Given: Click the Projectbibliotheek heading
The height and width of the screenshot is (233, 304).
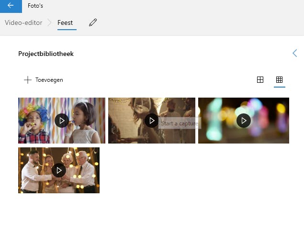Looking at the screenshot, I should [46, 54].
